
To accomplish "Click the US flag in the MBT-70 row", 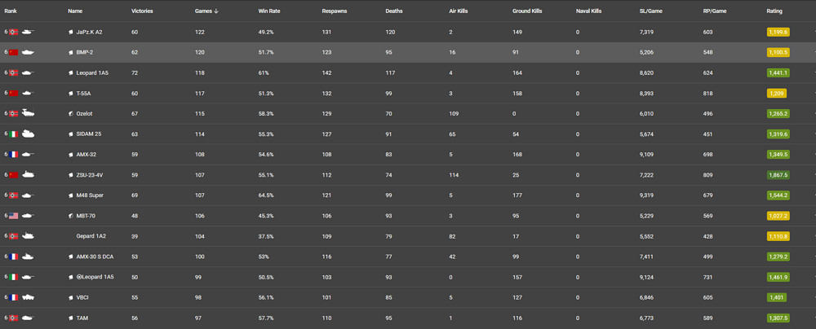I will [x=13, y=215].
